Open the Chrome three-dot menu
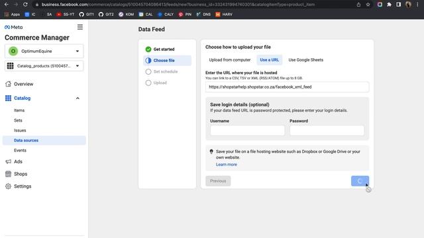 [417, 5]
